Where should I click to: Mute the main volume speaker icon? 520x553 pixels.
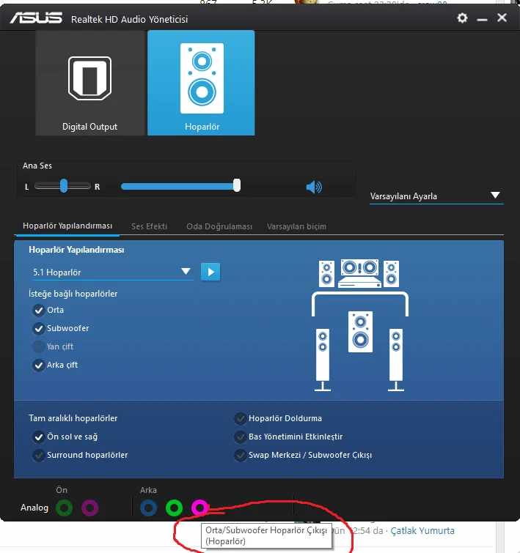(314, 187)
